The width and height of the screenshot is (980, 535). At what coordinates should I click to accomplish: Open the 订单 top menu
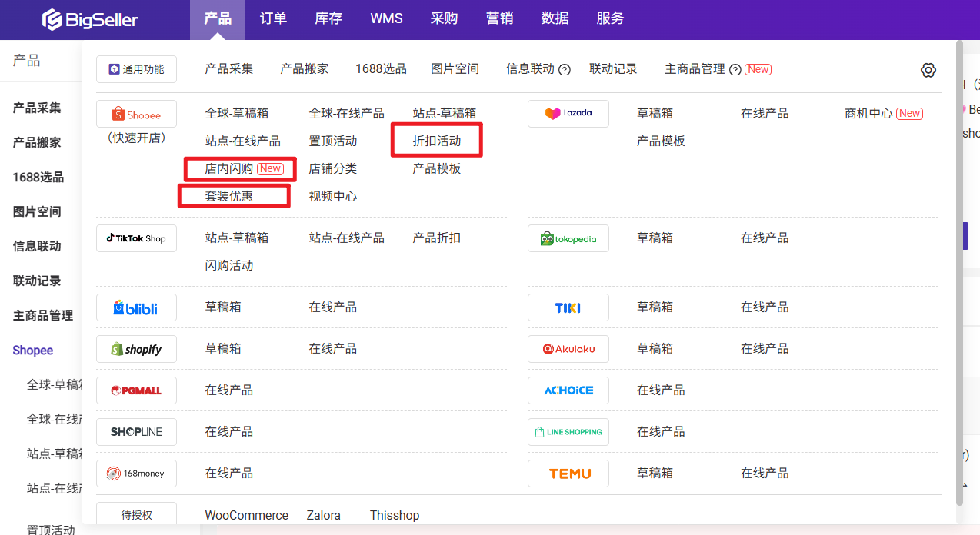(x=273, y=18)
